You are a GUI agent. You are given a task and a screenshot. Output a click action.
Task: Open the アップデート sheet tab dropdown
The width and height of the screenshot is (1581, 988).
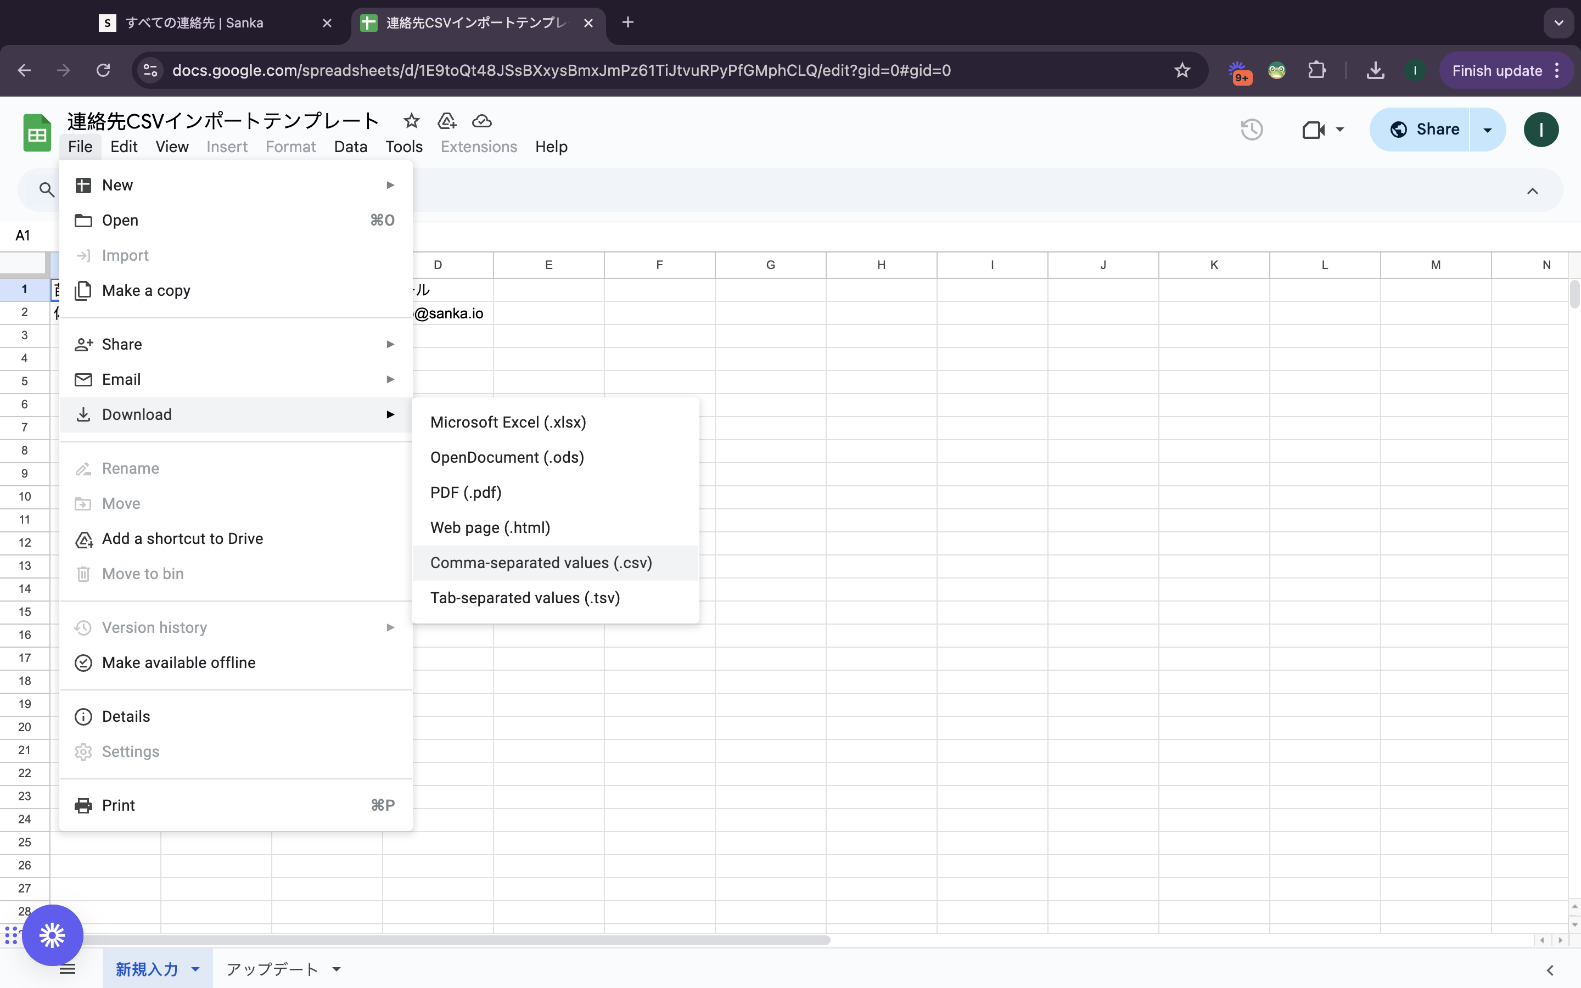pyautogui.click(x=337, y=969)
